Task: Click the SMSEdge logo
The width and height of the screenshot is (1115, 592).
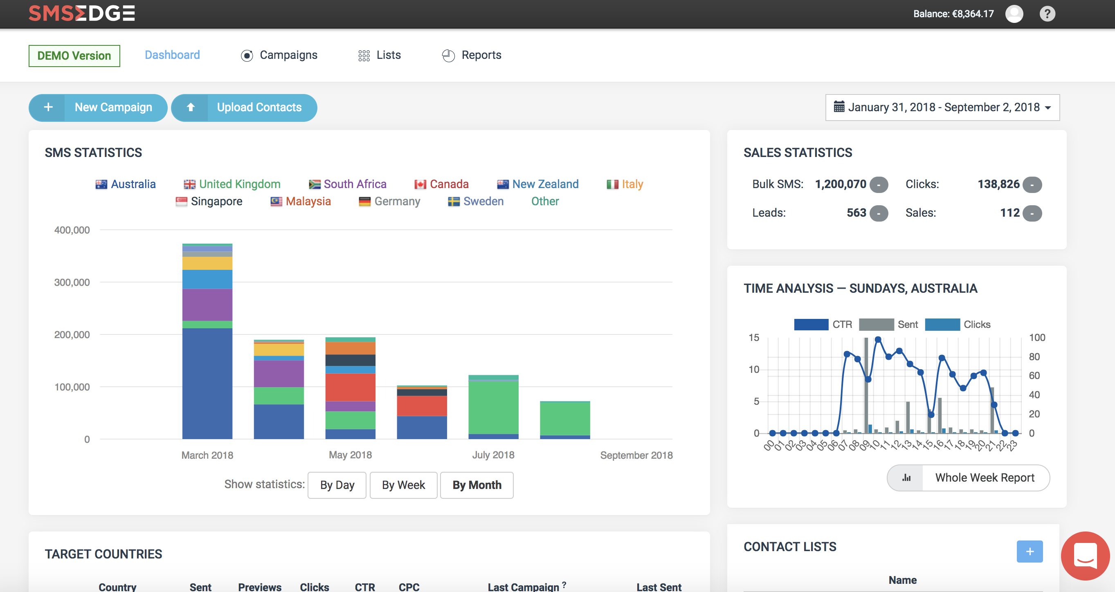Action: click(82, 13)
